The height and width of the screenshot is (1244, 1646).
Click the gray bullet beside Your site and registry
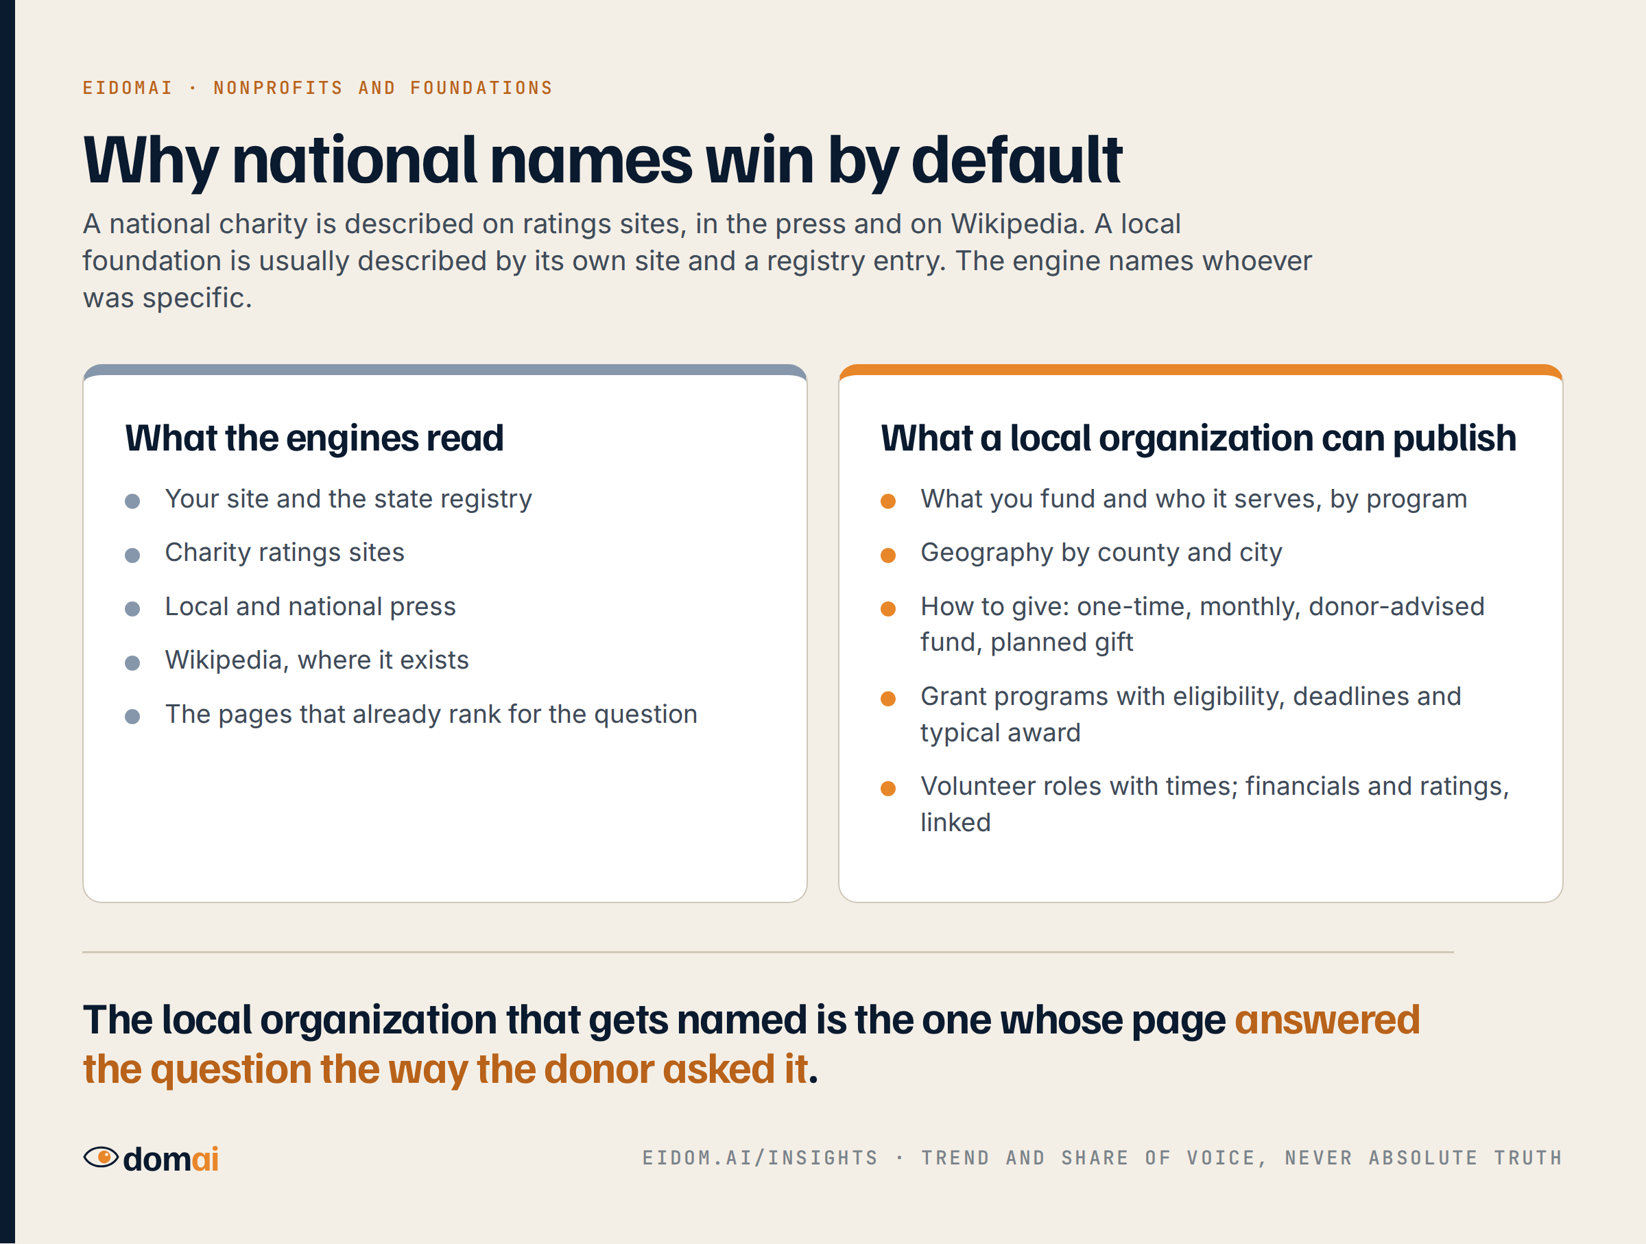click(x=132, y=501)
